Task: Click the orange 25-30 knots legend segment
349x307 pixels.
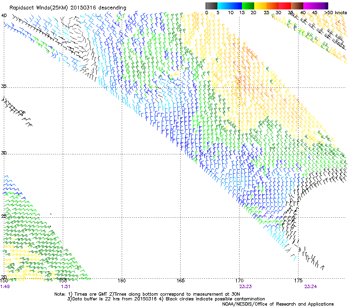Action: (x=273, y=6)
